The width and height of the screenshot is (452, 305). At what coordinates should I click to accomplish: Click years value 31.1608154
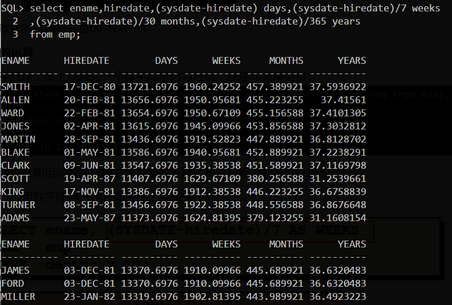click(338, 218)
